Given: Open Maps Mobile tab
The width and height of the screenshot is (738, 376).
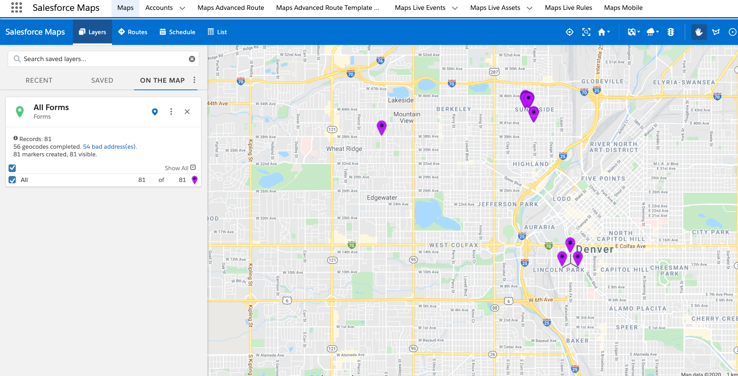Looking at the screenshot, I should tap(623, 8).
